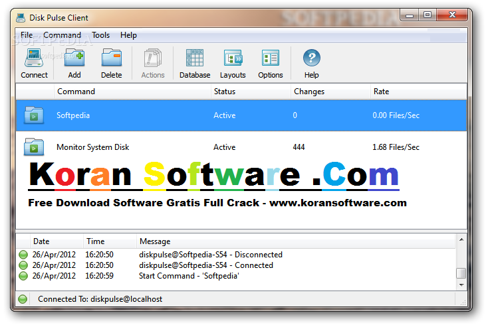486x325 pixels.
Task: Click the green status icon beside Disconnected message
Action: click(x=23, y=255)
